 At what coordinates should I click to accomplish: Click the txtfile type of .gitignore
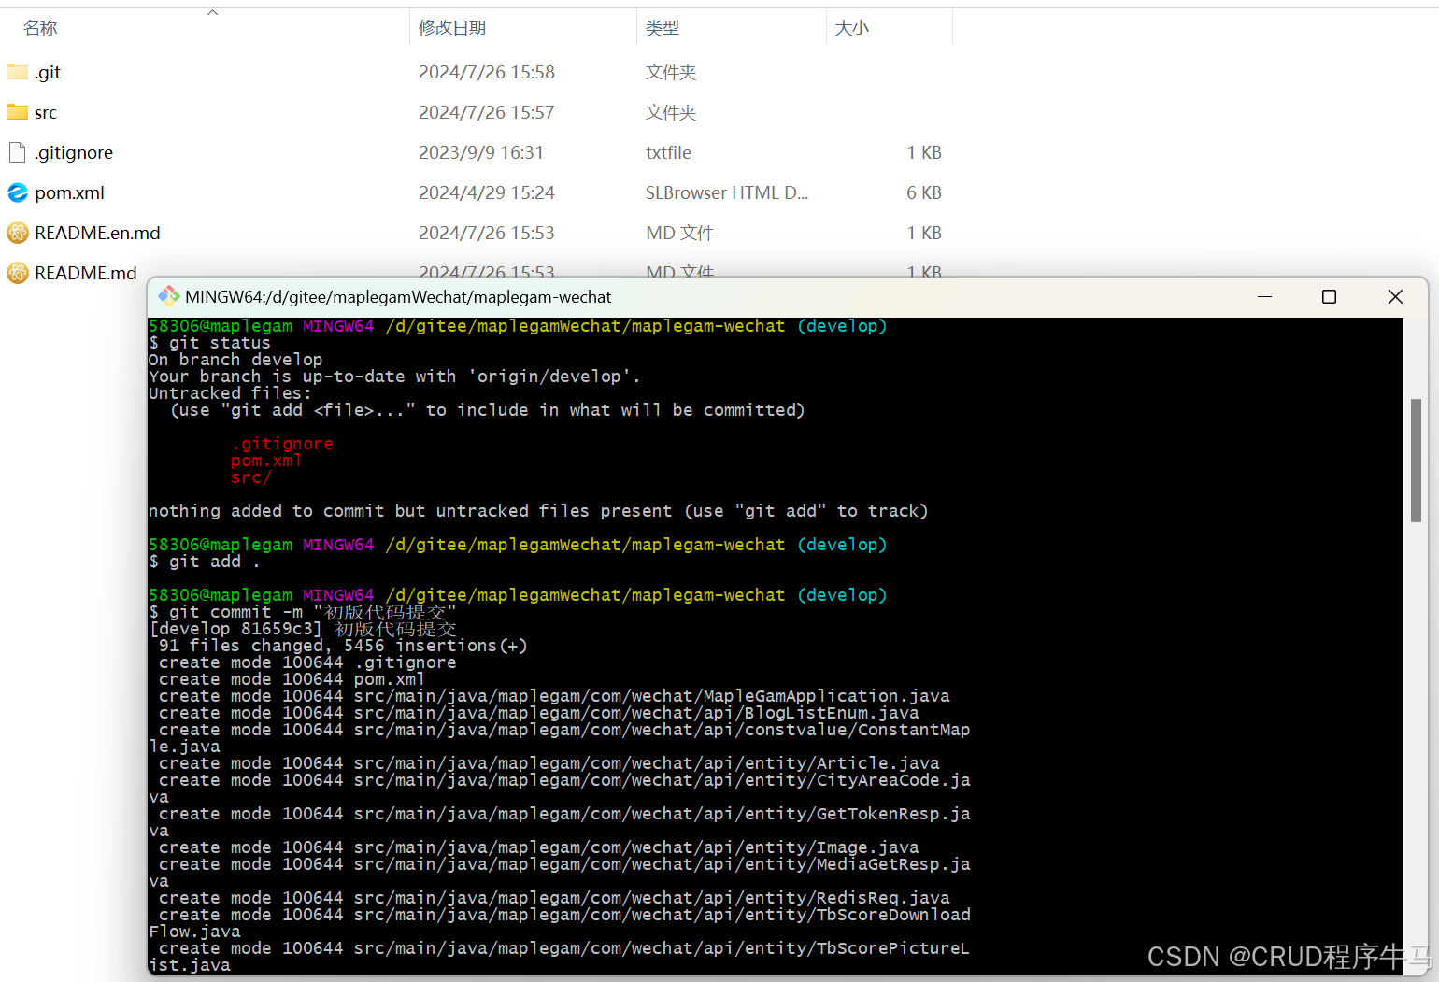669,152
